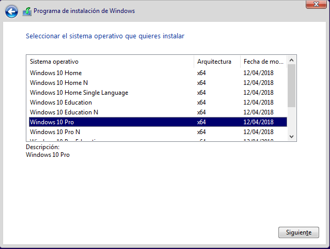The width and height of the screenshot is (330, 249).
Task: Choose Windows 10 Pro N edition
Action: pos(158,132)
